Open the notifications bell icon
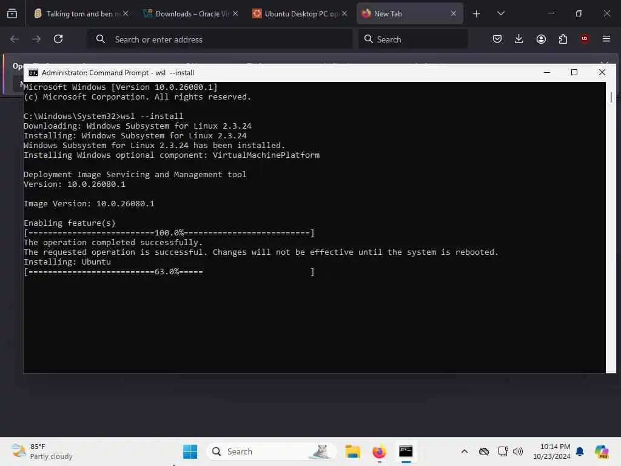Screen dimensions: 621x466 (580, 451)
